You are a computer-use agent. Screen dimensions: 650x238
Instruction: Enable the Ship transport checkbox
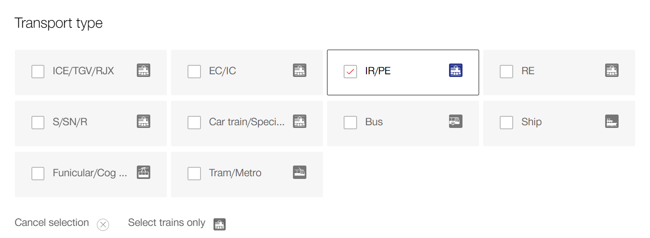coord(506,123)
